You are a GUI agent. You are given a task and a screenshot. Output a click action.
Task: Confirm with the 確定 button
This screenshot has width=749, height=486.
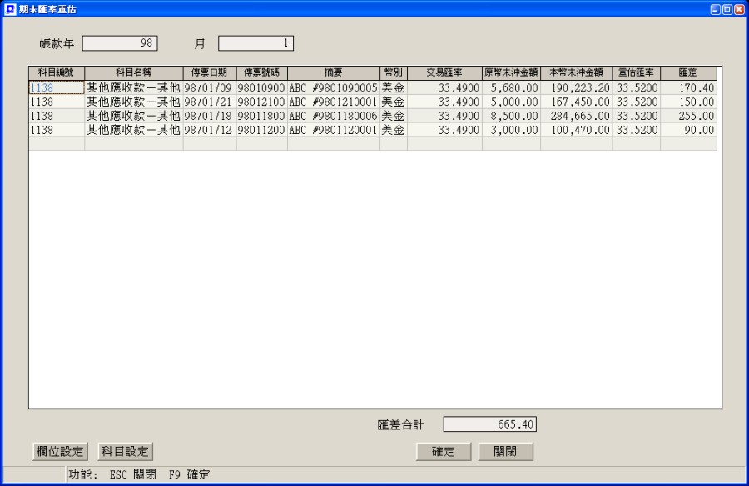coord(444,452)
